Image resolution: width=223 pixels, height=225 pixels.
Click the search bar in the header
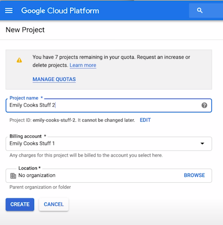206,11
